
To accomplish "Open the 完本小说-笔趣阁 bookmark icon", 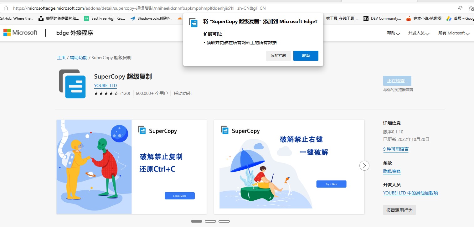I will pyautogui.click(x=409, y=18).
